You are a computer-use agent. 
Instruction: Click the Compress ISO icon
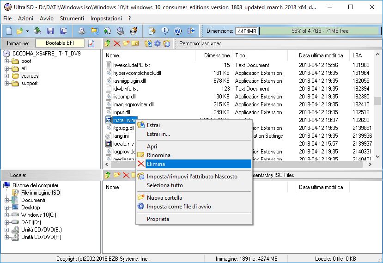(x=108, y=31)
